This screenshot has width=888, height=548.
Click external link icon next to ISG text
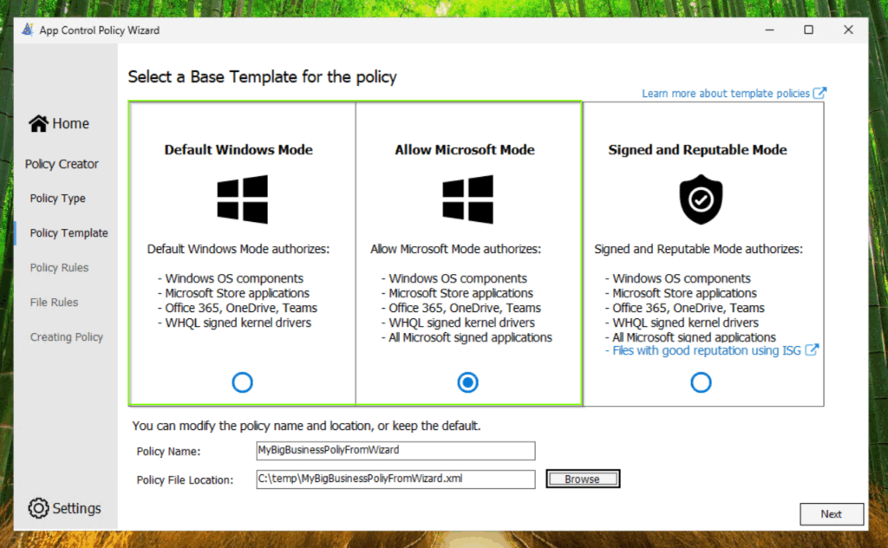(812, 350)
